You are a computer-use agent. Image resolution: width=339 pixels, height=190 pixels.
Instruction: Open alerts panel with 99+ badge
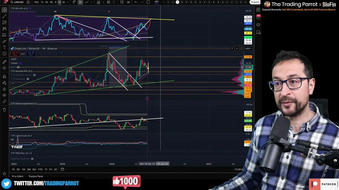[258, 17]
